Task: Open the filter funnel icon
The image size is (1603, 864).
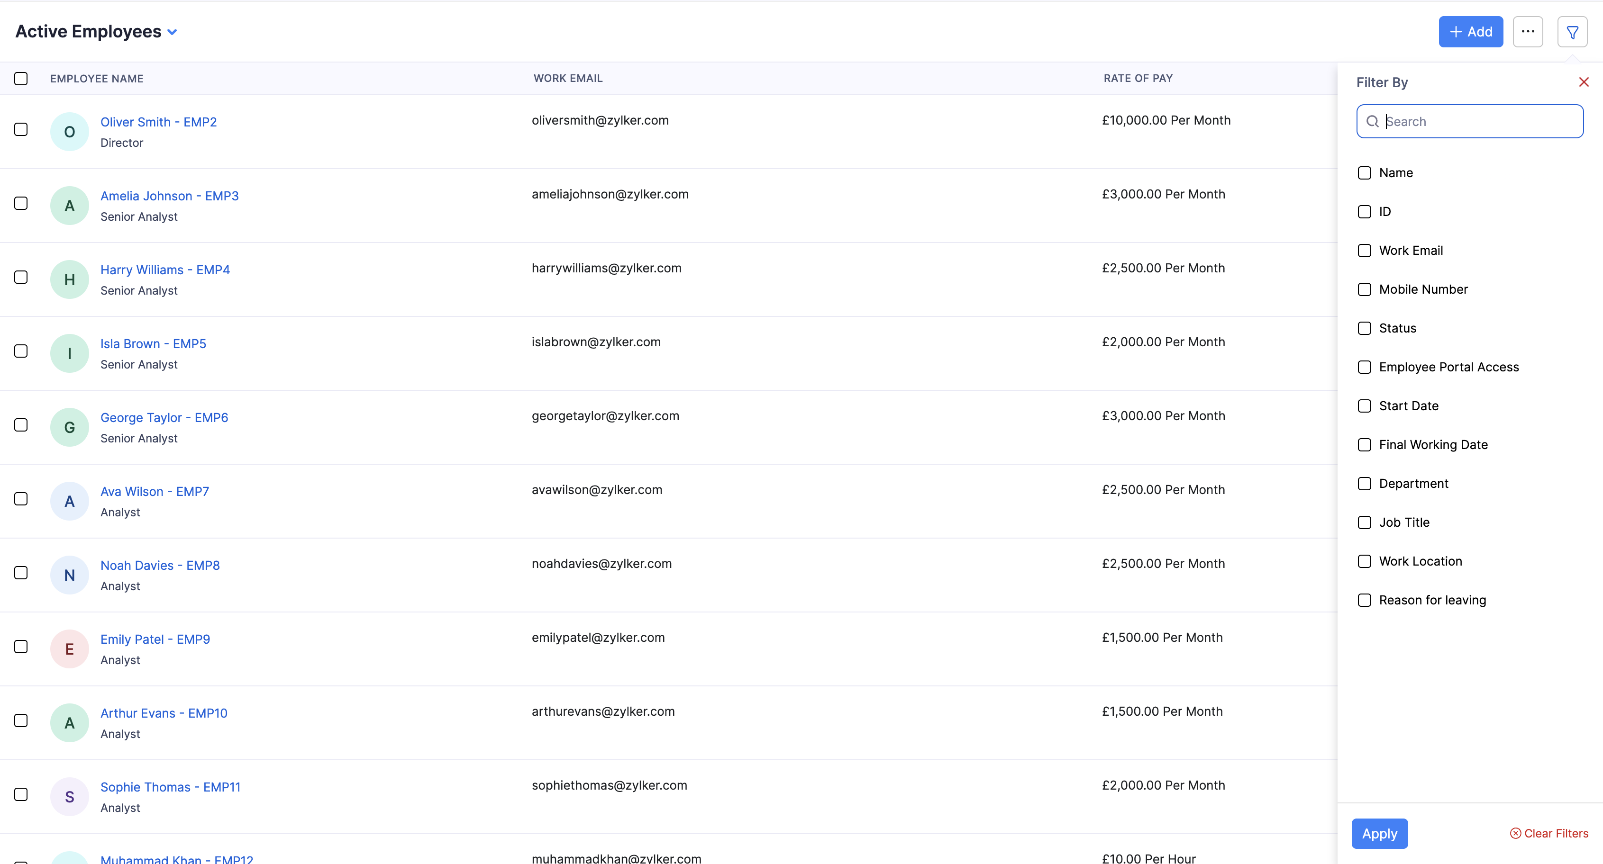Action: click(x=1572, y=32)
